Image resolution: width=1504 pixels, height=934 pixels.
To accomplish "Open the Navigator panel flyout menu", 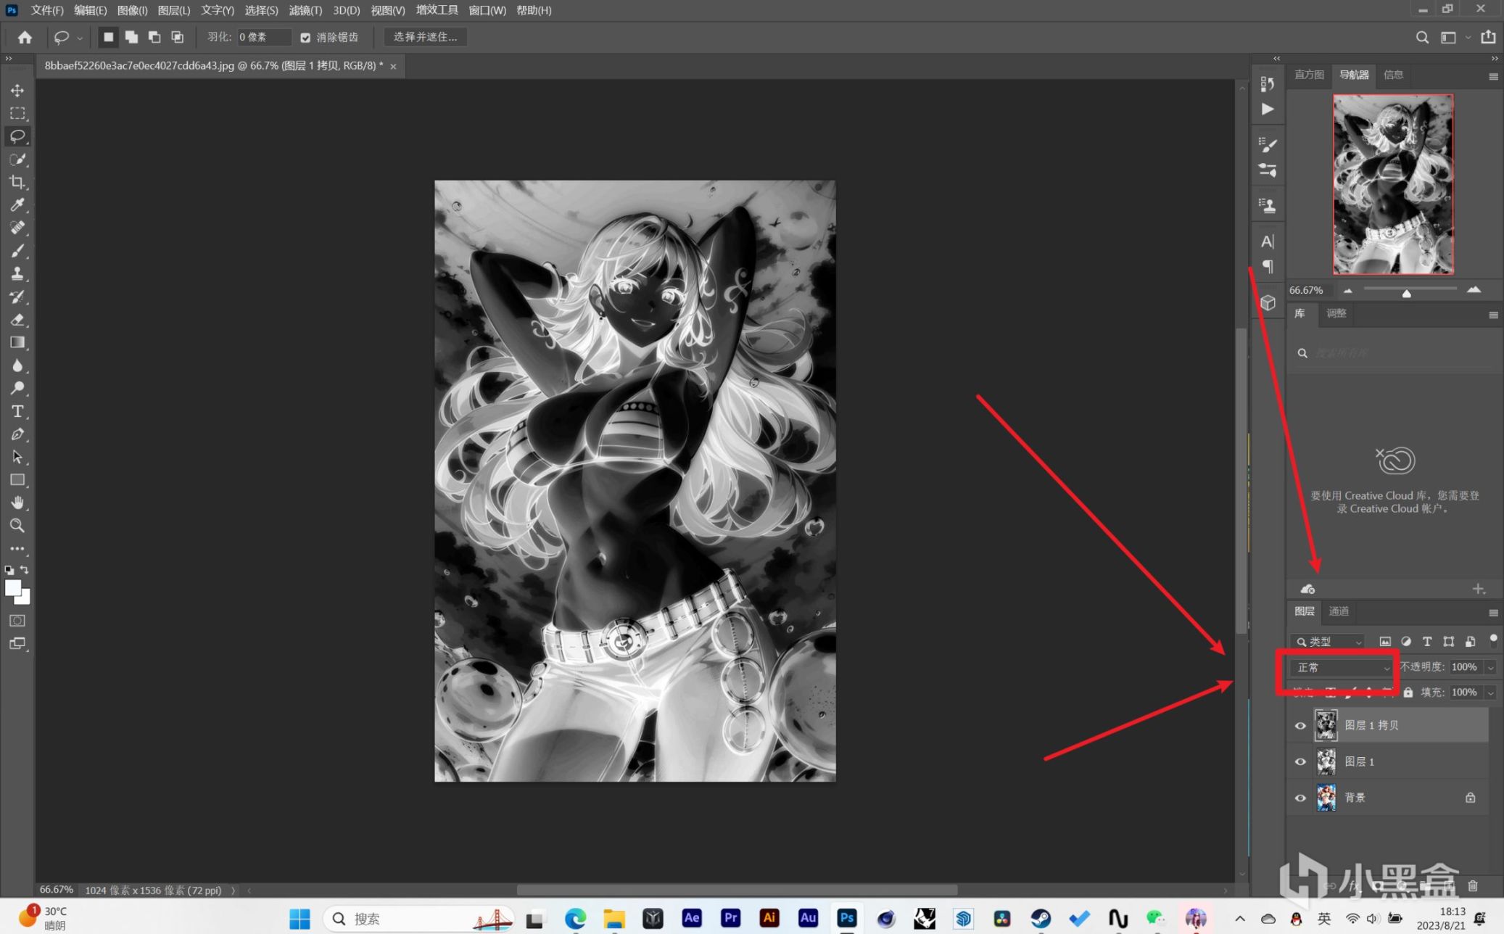I will (1493, 76).
